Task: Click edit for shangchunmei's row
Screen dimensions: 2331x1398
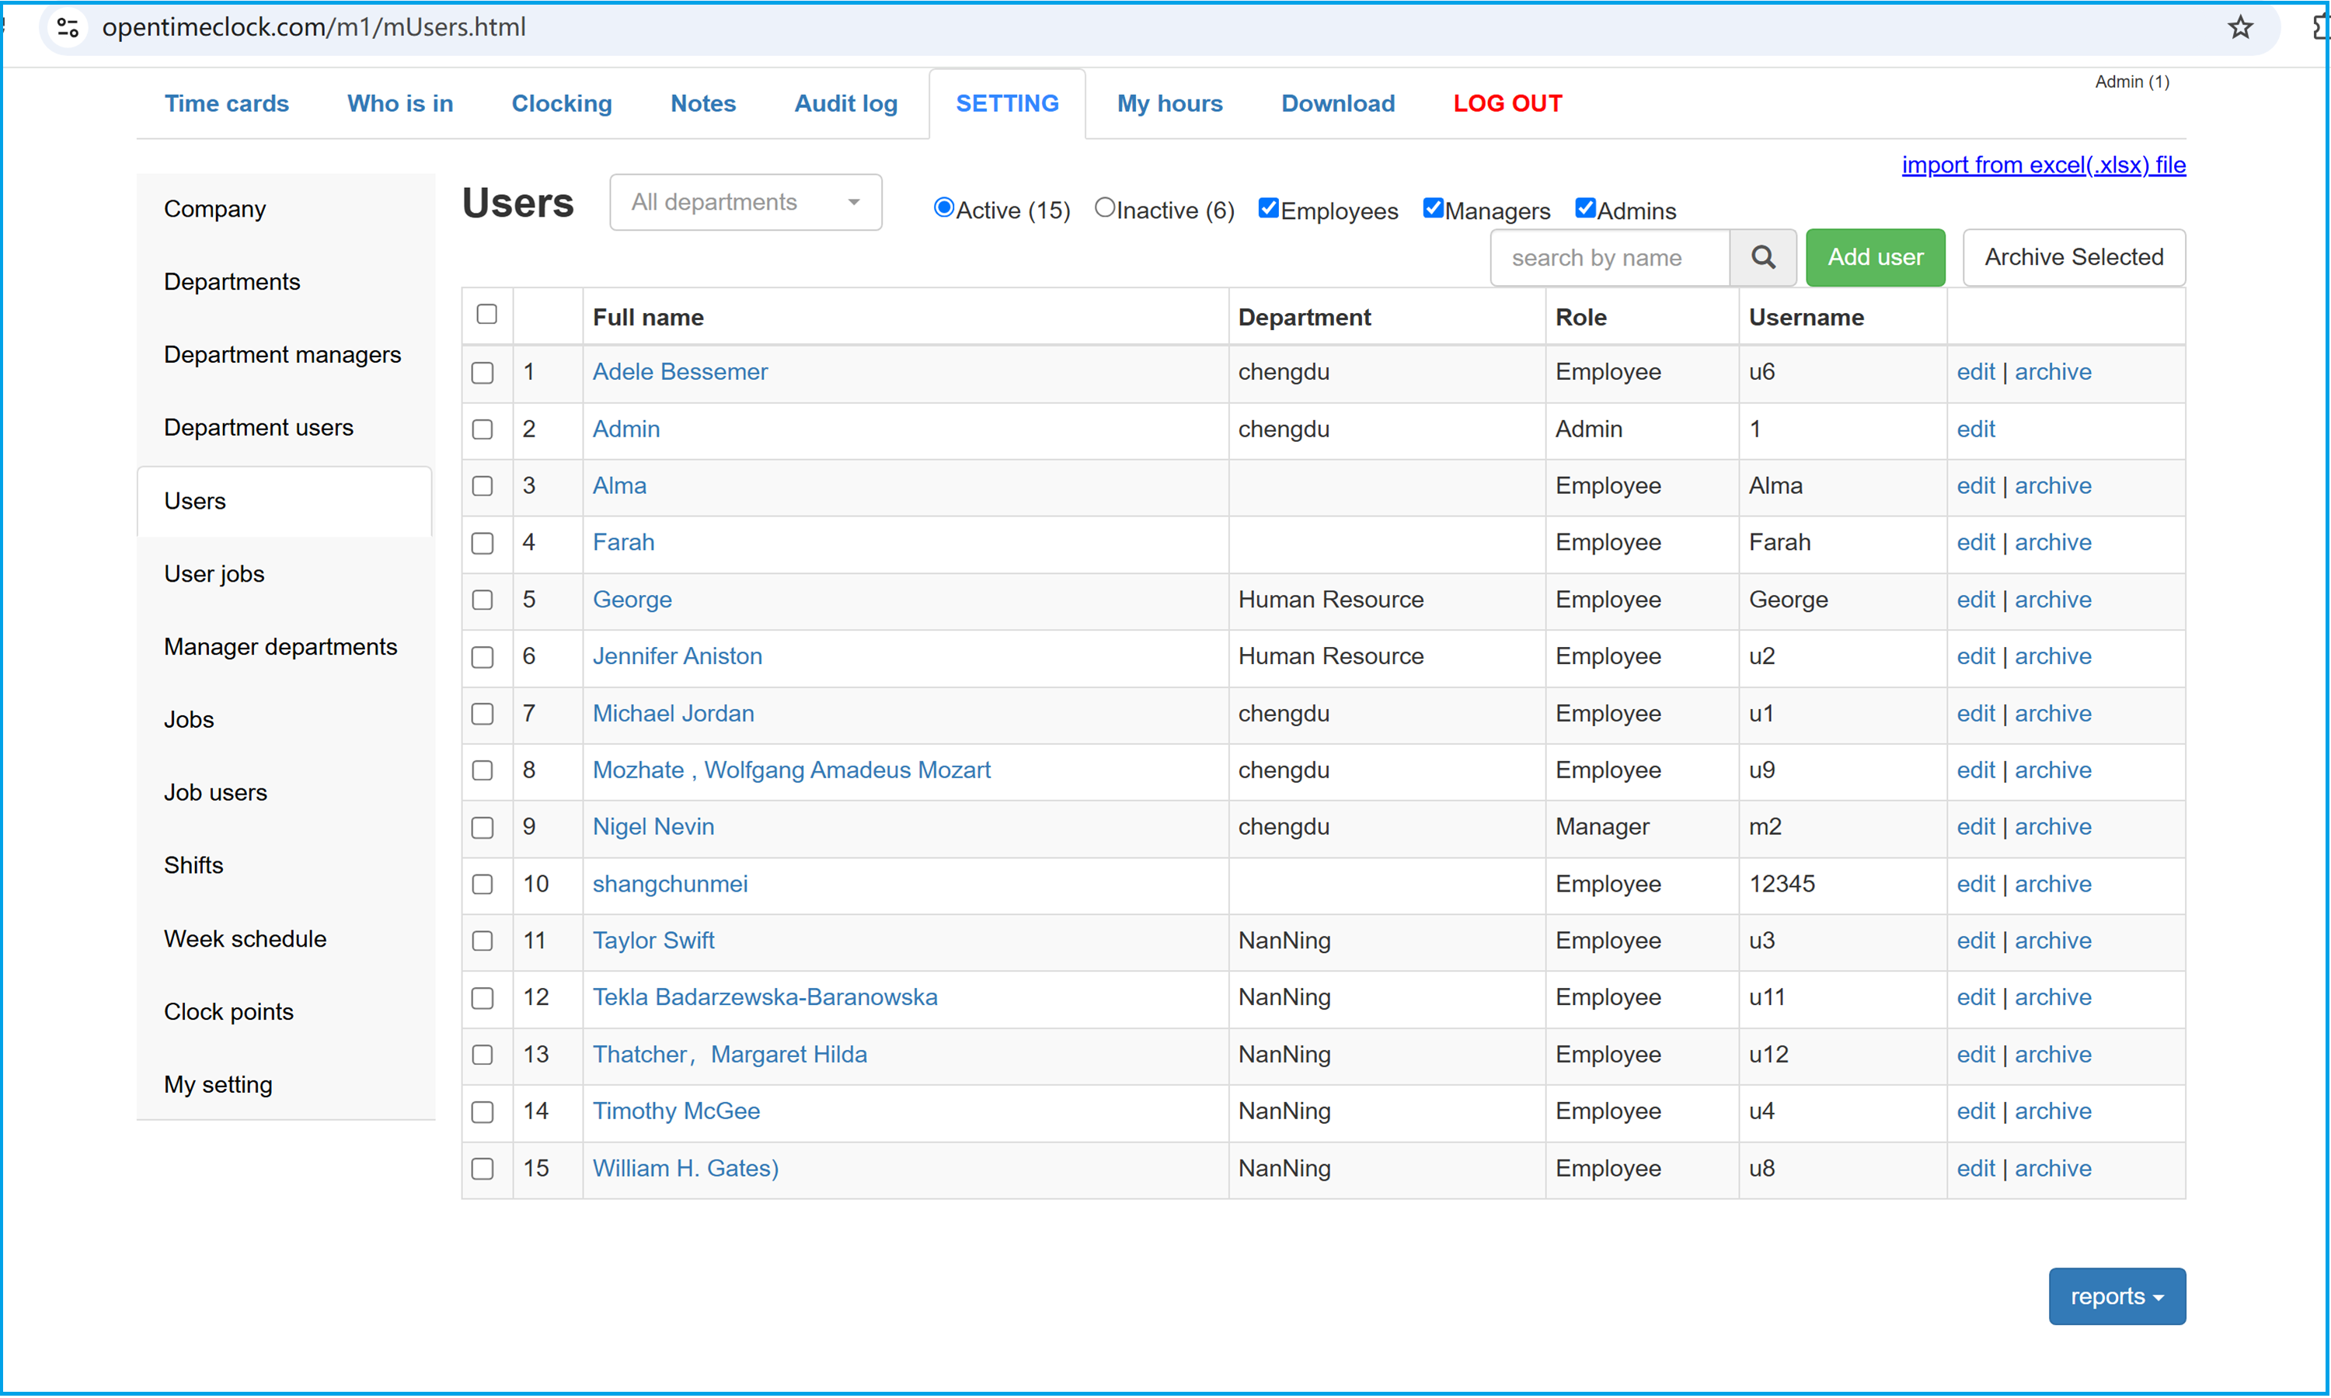Action: pos(1975,885)
